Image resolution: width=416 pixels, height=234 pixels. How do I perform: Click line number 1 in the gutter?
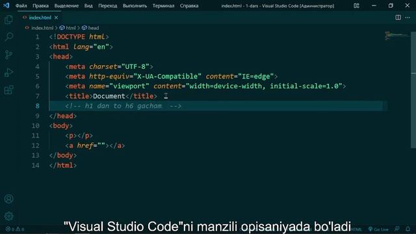pyautogui.click(x=38, y=37)
